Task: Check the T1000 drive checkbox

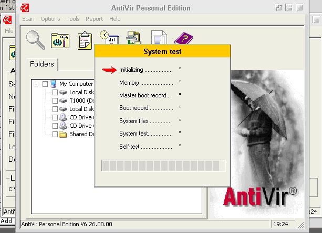Action: [55, 101]
